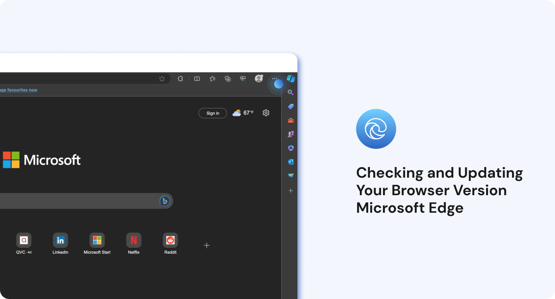Open the sidebar Tools briefcase icon

click(x=290, y=120)
